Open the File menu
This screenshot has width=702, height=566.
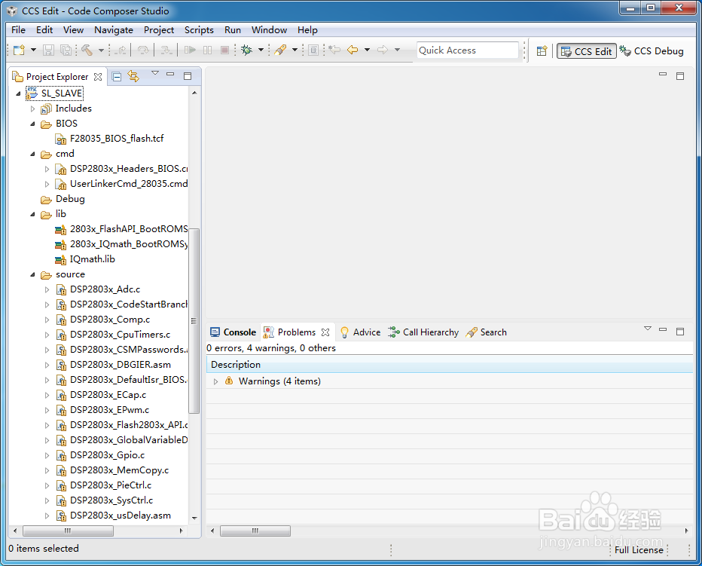(18, 30)
